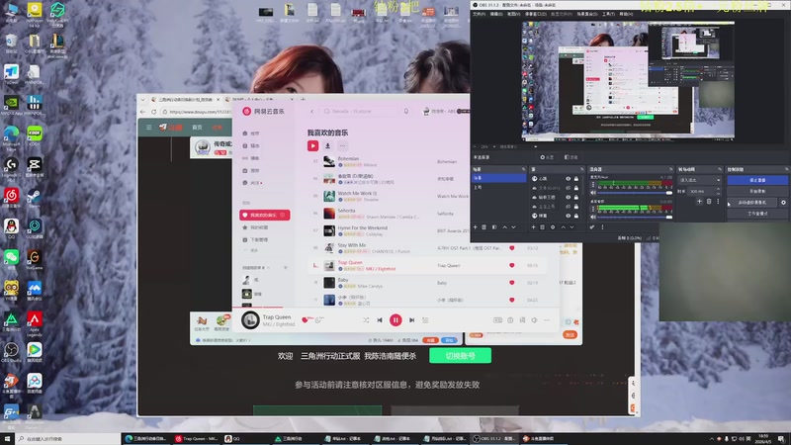791x445 pixels.
Task: Skip to the next track
Action: [411, 319]
